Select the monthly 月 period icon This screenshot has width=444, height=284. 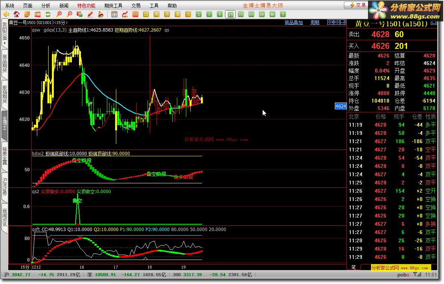coord(167,14)
